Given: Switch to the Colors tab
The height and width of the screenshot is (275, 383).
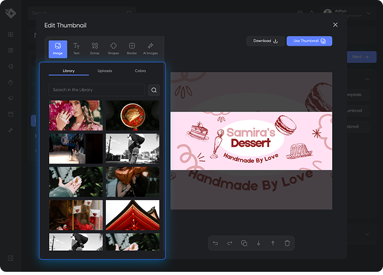Looking at the screenshot, I should [x=140, y=71].
